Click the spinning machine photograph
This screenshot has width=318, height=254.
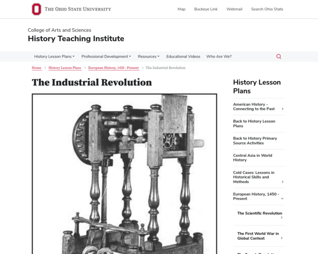[124, 174]
